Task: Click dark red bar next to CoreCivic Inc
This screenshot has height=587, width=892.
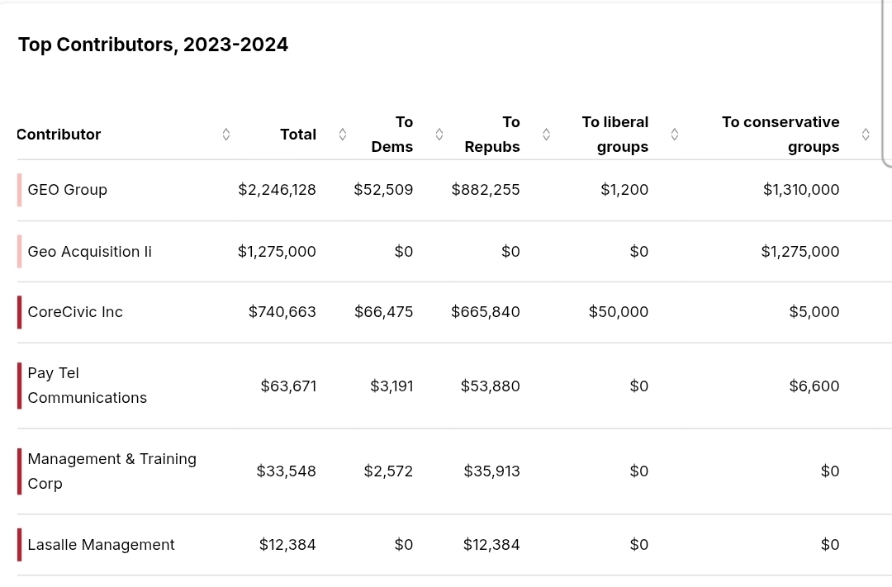Action: point(19,312)
